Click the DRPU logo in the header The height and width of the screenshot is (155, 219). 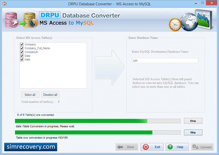point(50,15)
